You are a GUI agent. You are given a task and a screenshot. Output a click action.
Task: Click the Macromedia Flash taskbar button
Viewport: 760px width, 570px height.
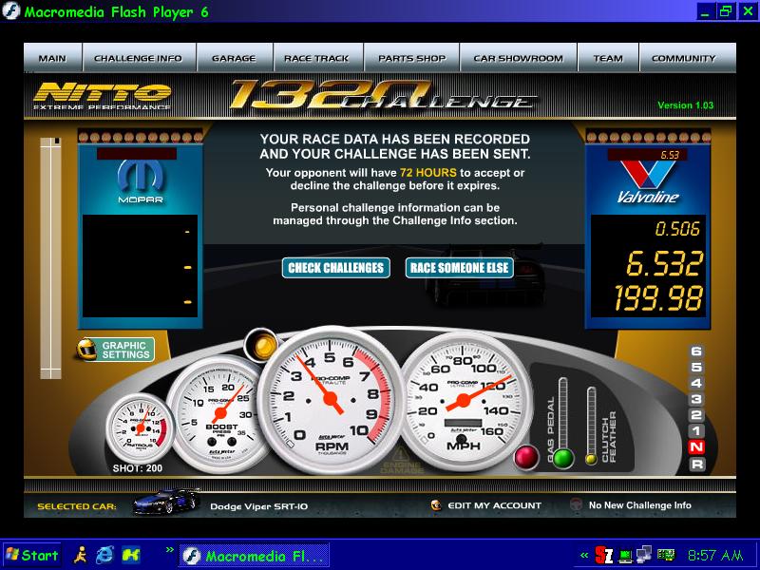(254, 555)
